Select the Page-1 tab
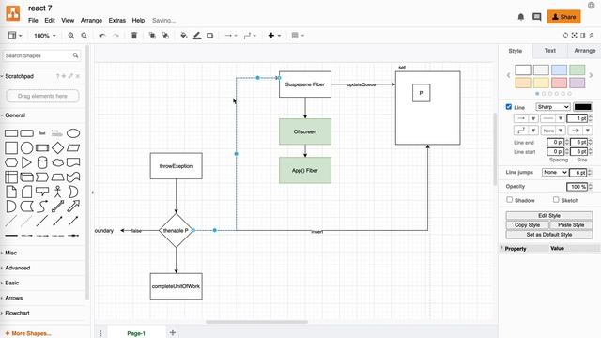The width and height of the screenshot is (601, 338). coord(136,333)
